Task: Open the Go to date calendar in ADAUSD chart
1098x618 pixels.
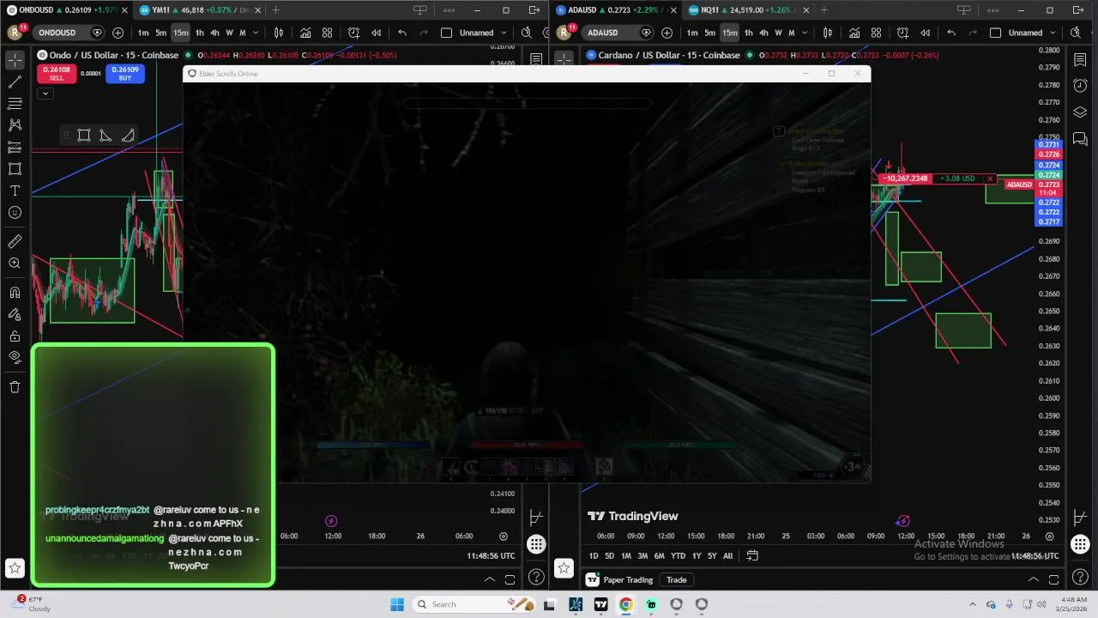Action: click(x=752, y=555)
